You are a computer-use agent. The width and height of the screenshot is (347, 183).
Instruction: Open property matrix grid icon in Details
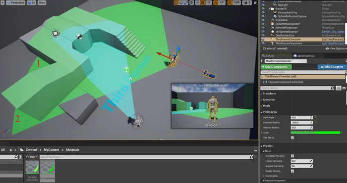(x=338, y=88)
